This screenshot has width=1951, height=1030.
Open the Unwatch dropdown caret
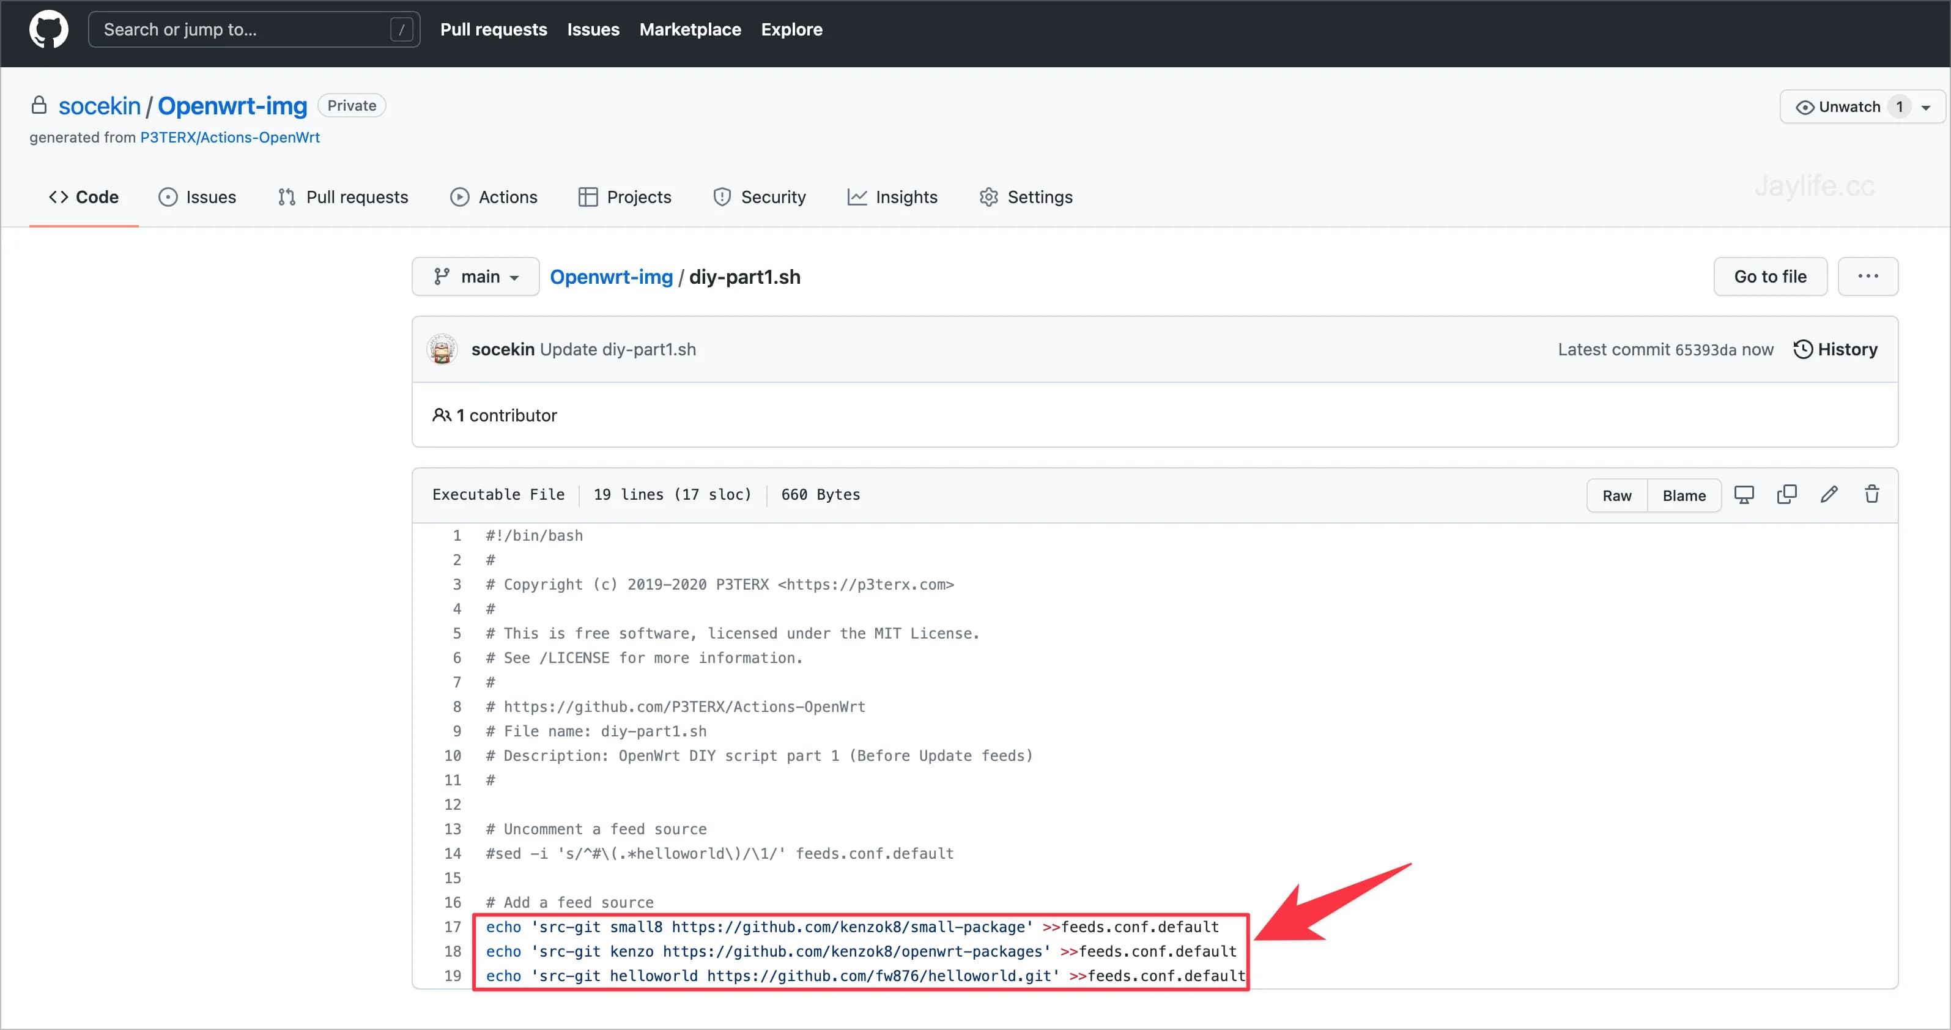[x=1926, y=108]
